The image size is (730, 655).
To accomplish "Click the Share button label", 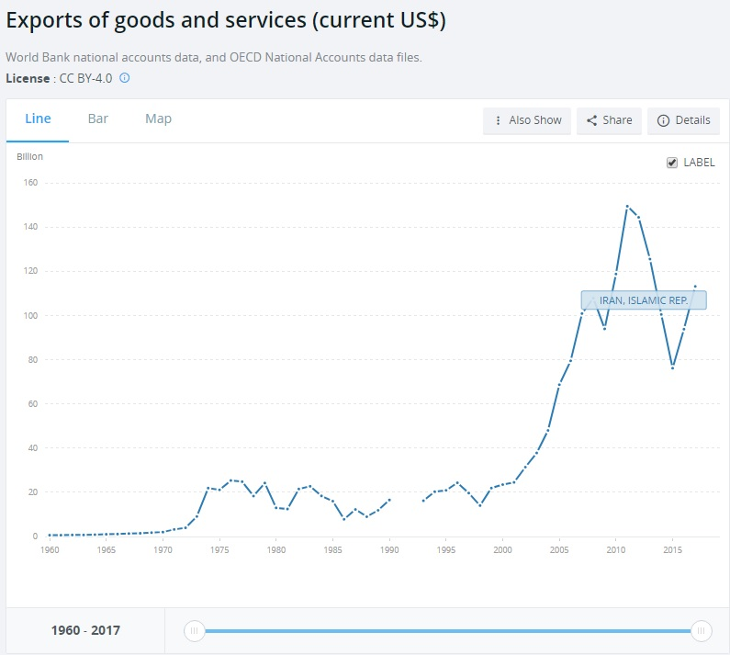I will (x=617, y=120).
